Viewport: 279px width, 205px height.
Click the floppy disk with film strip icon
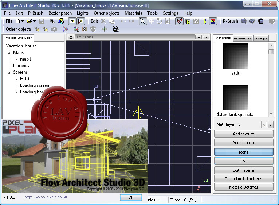tap(116, 29)
